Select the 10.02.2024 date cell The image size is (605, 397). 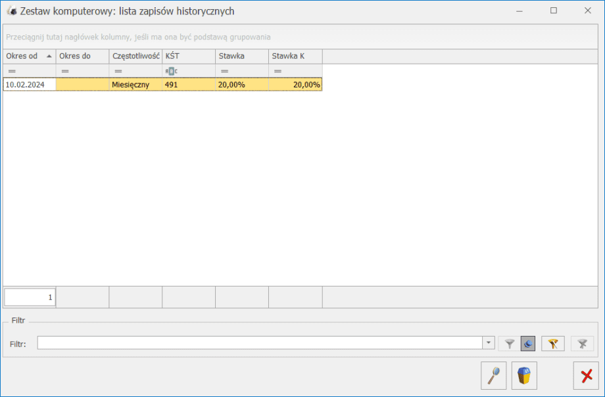[x=30, y=85]
